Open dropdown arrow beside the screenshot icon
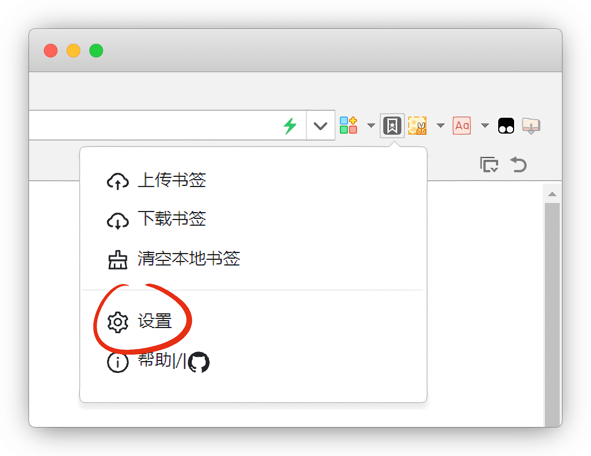The width and height of the screenshot is (591, 456). click(440, 126)
